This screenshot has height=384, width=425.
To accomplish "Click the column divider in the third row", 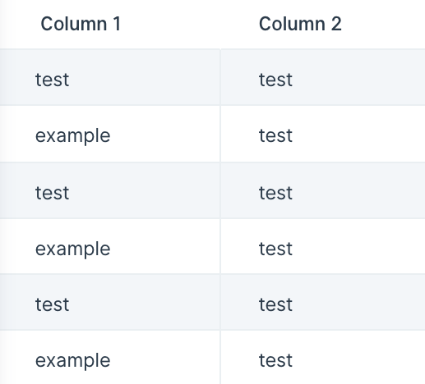I will tap(220, 190).
